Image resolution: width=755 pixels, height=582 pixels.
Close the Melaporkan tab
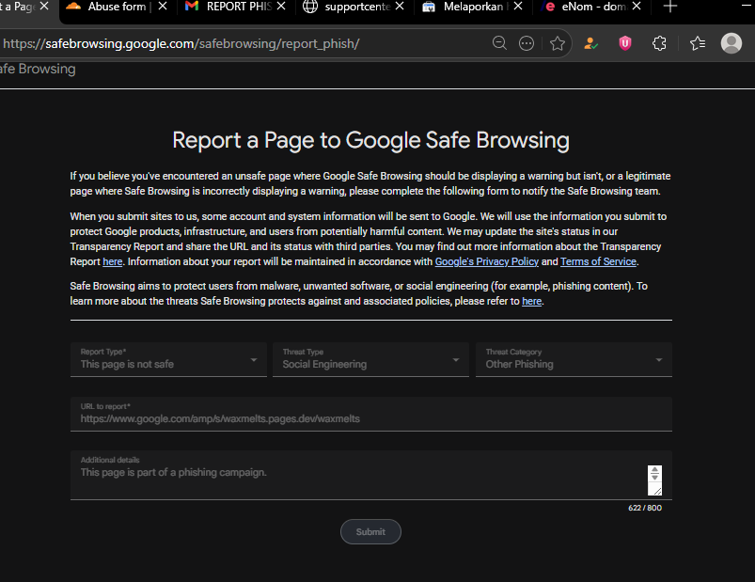[518, 7]
